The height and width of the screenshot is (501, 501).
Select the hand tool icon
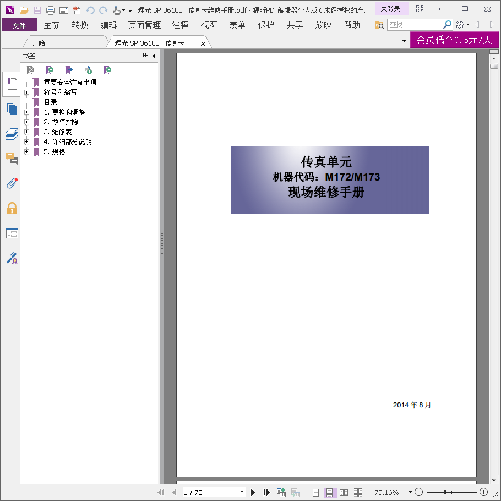coord(117,10)
